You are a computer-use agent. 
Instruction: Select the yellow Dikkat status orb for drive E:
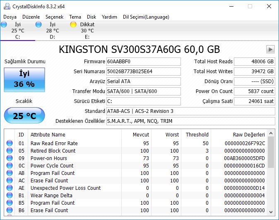[x=73, y=24]
